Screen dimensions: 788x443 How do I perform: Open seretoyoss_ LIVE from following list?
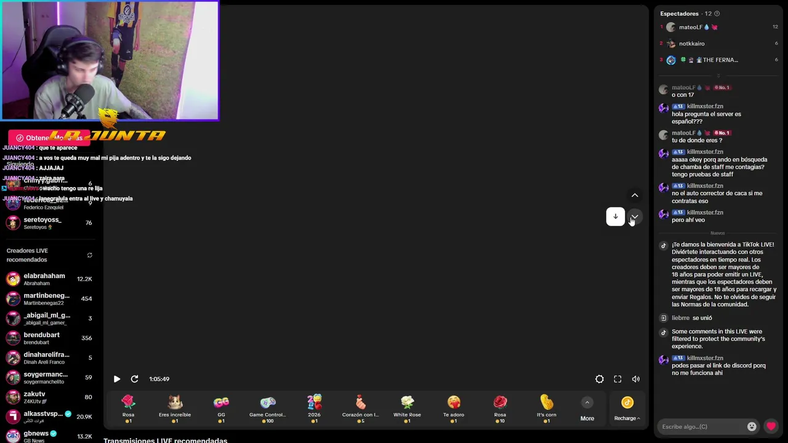49,223
